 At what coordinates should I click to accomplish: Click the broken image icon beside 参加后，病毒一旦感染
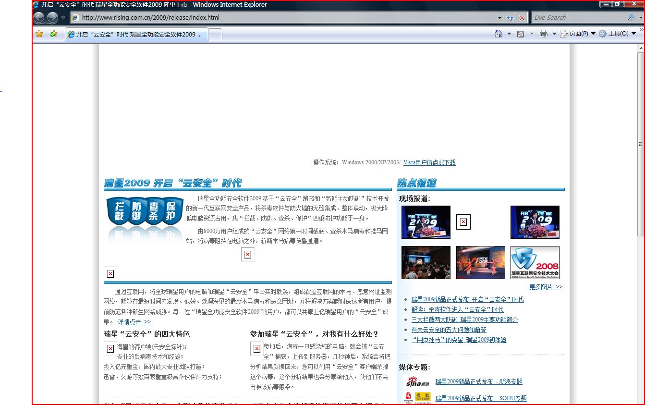coord(256,349)
